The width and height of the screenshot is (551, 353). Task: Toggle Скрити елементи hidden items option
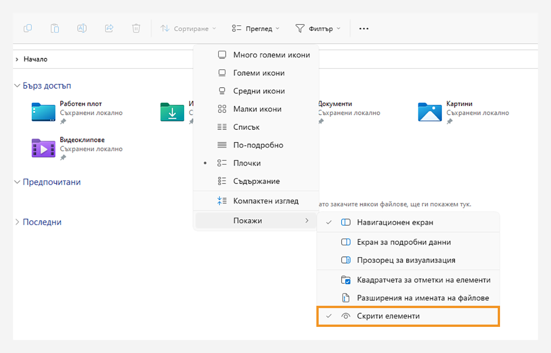click(x=388, y=316)
